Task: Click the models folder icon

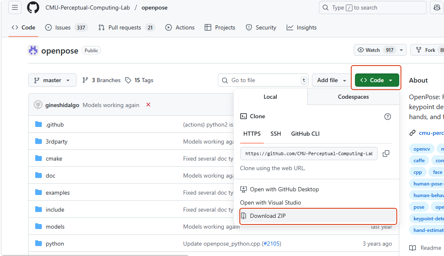Action: [x=39, y=227]
